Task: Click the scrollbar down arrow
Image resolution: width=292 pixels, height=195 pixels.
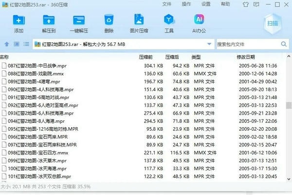Action: click(289, 179)
